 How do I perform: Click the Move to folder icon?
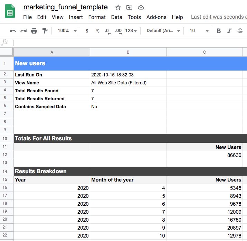(x=129, y=7)
